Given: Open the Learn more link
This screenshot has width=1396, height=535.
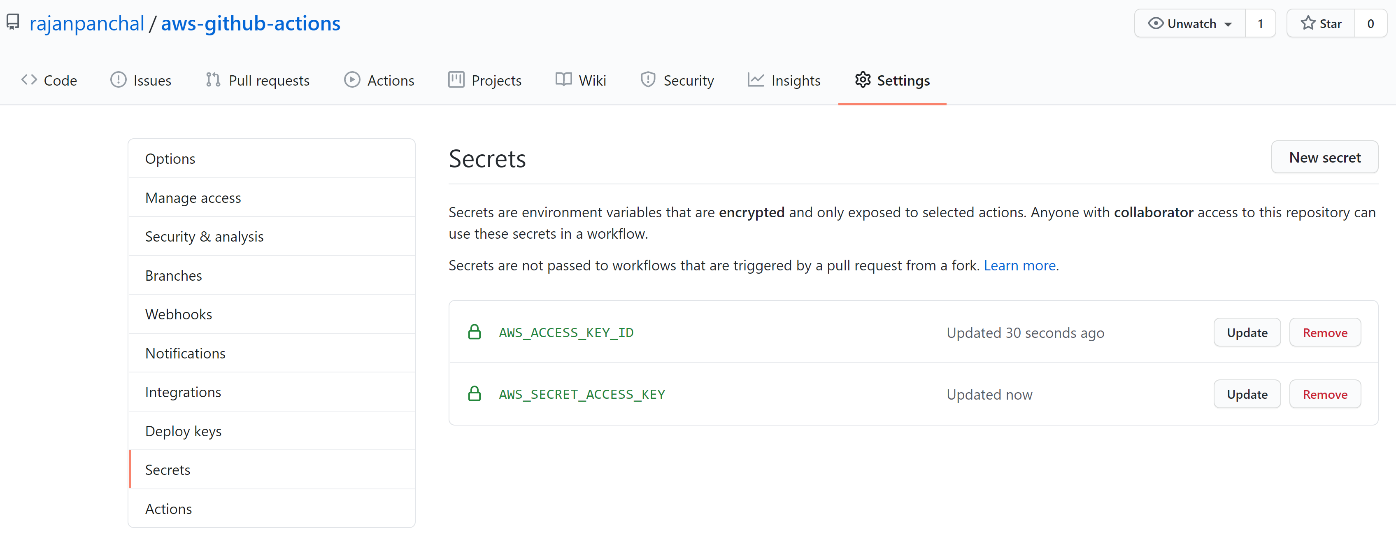Looking at the screenshot, I should (1019, 265).
